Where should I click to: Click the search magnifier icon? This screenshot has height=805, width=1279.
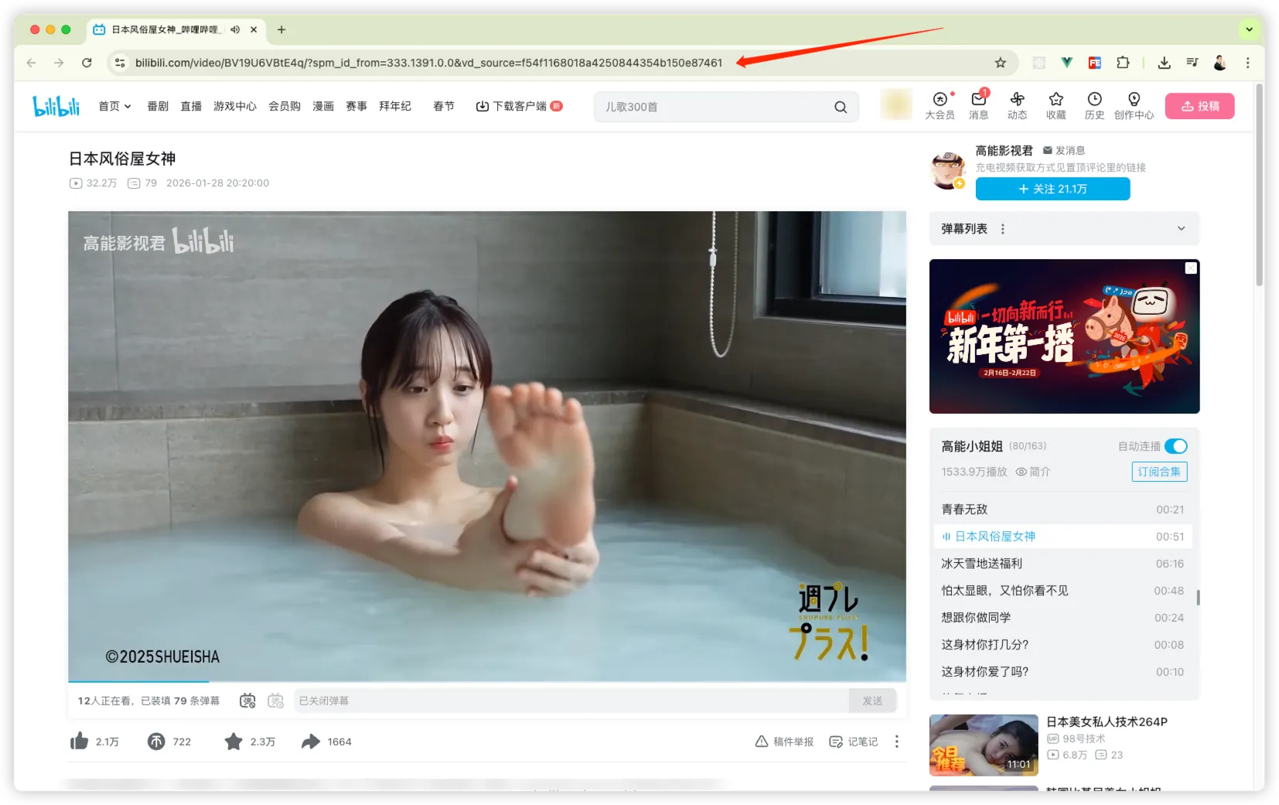[x=841, y=107]
